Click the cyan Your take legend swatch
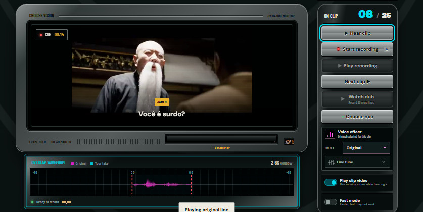This screenshot has height=212, width=423. [91, 163]
